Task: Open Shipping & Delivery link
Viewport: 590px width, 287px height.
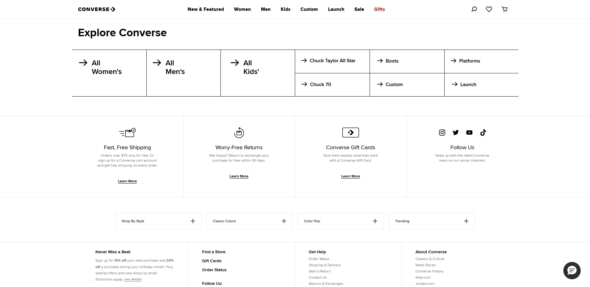Action: coord(325,265)
